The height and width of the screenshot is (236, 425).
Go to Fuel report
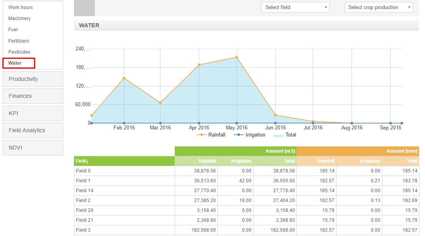pos(13,30)
